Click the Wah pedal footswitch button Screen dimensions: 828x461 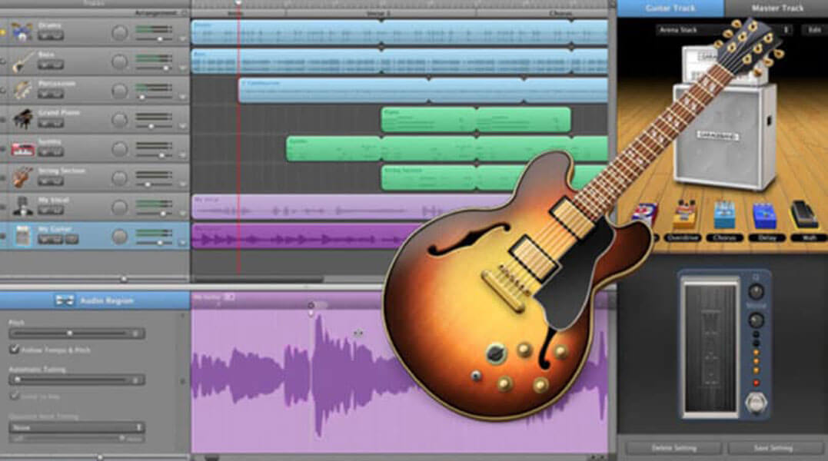(757, 403)
